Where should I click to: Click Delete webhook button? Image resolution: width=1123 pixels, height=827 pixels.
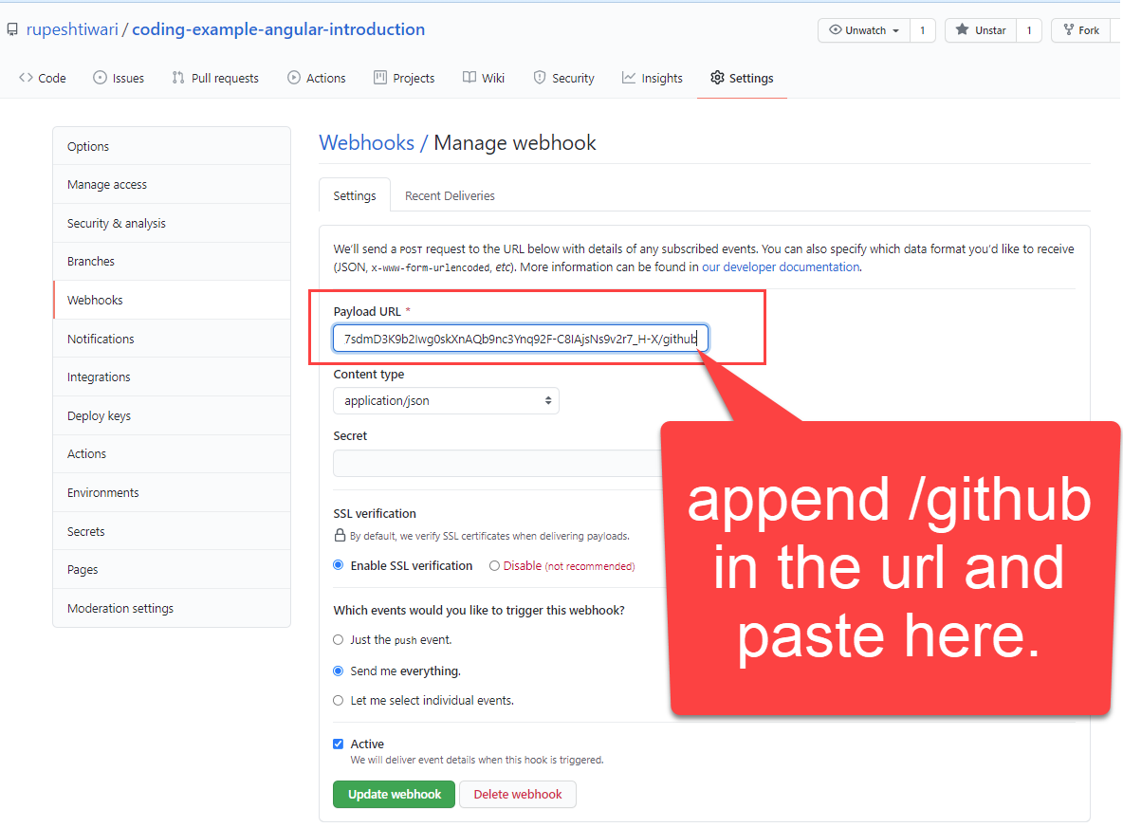click(518, 794)
